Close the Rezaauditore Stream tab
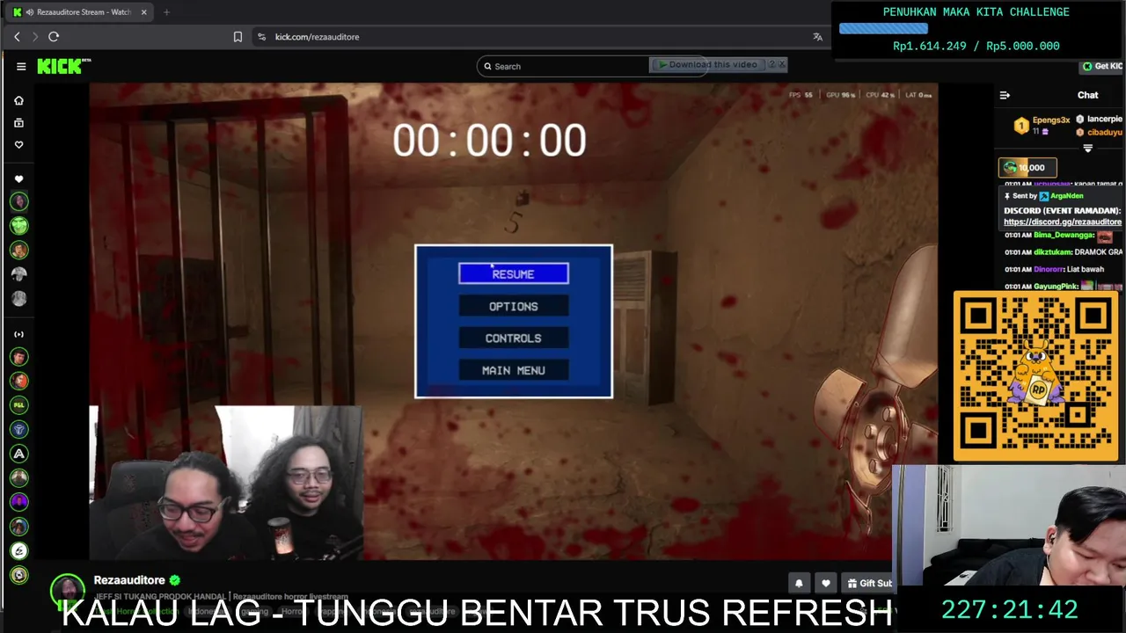The width and height of the screenshot is (1126, 633). coord(143,12)
